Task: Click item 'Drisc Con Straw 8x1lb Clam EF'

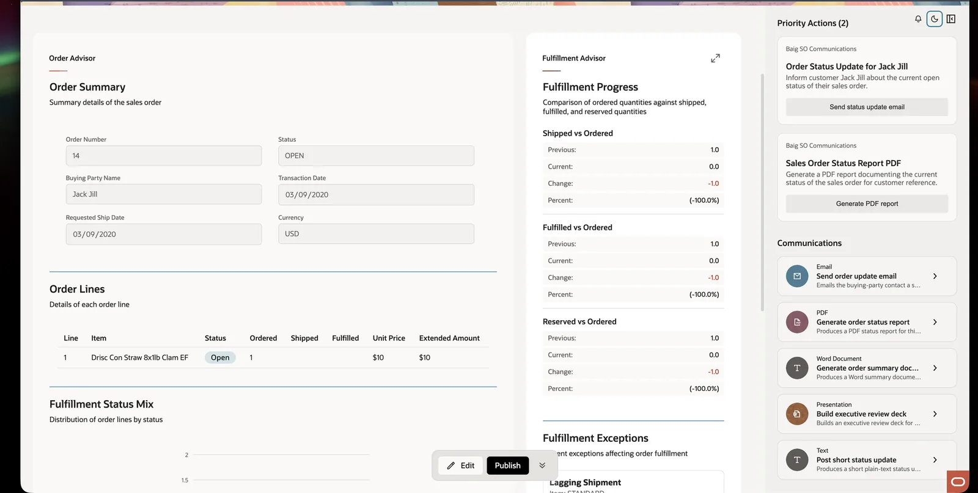Action: 139,357
